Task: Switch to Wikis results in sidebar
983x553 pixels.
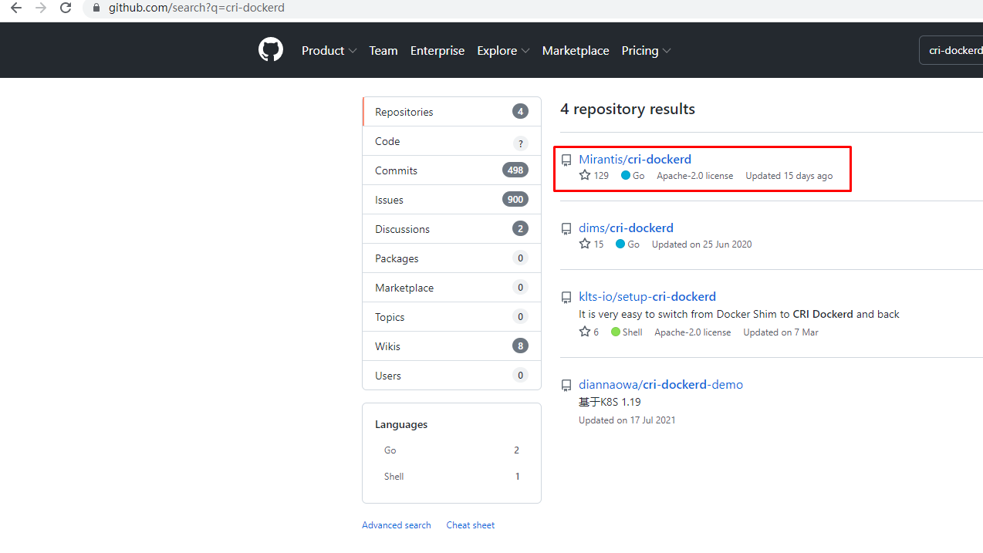Action: pos(387,346)
